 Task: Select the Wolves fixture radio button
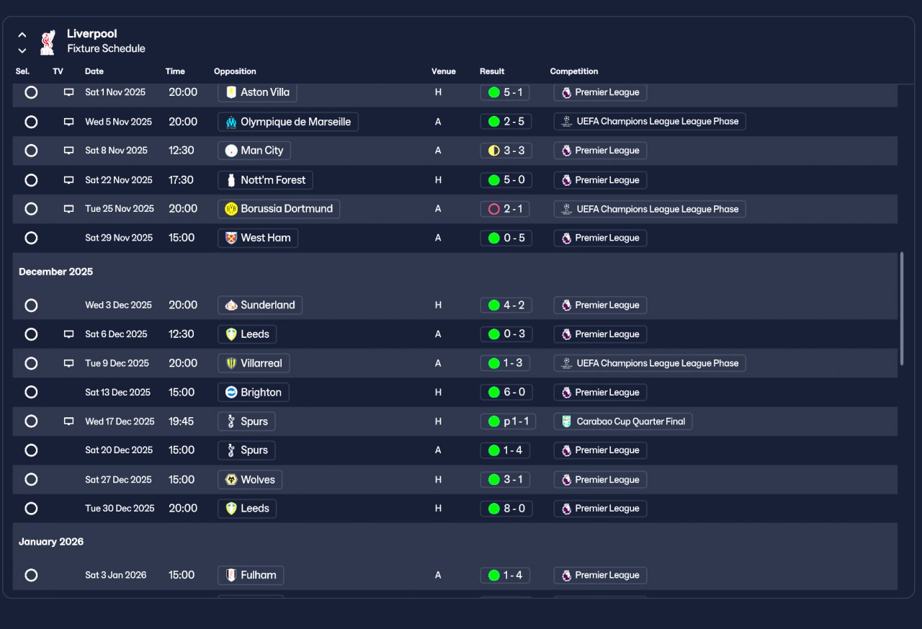coord(31,480)
